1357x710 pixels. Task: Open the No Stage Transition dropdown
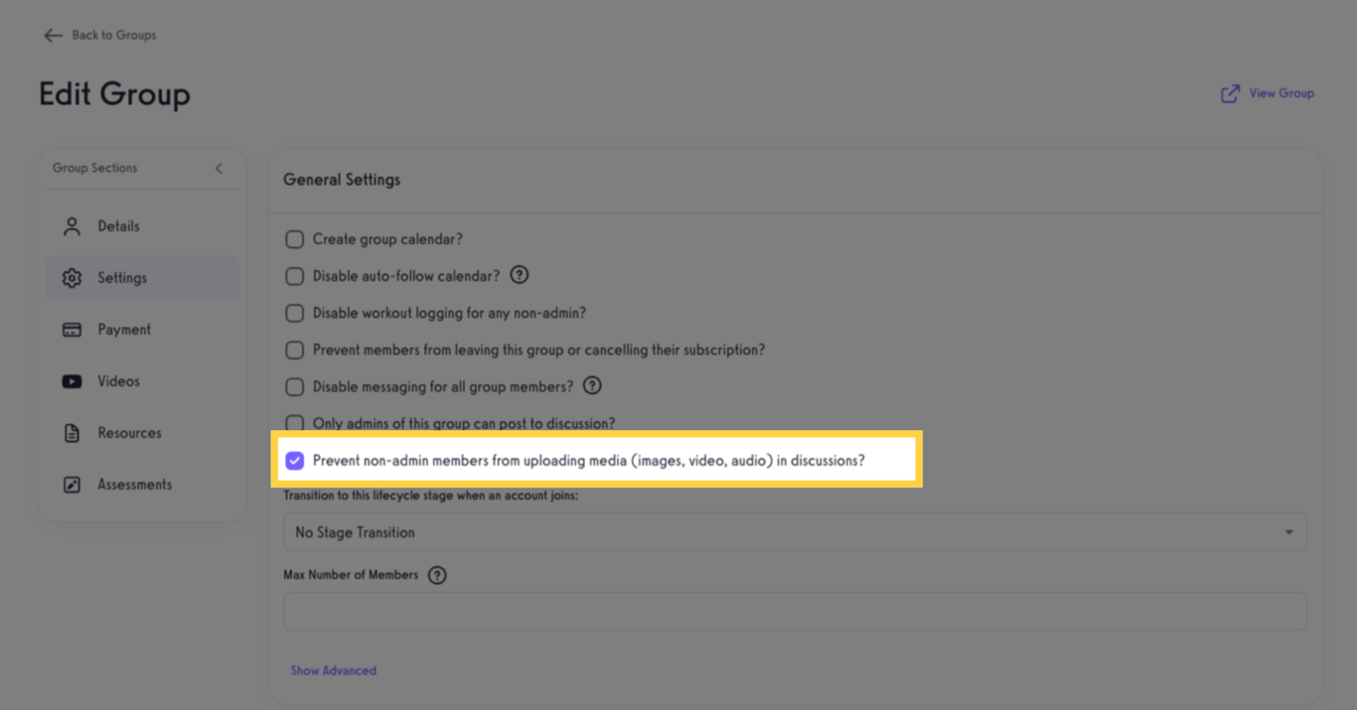(x=795, y=532)
